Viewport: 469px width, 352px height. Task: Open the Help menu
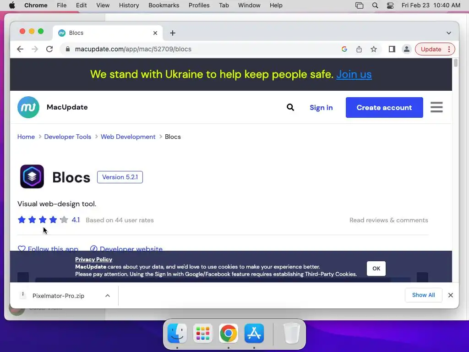tap(276, 5)
